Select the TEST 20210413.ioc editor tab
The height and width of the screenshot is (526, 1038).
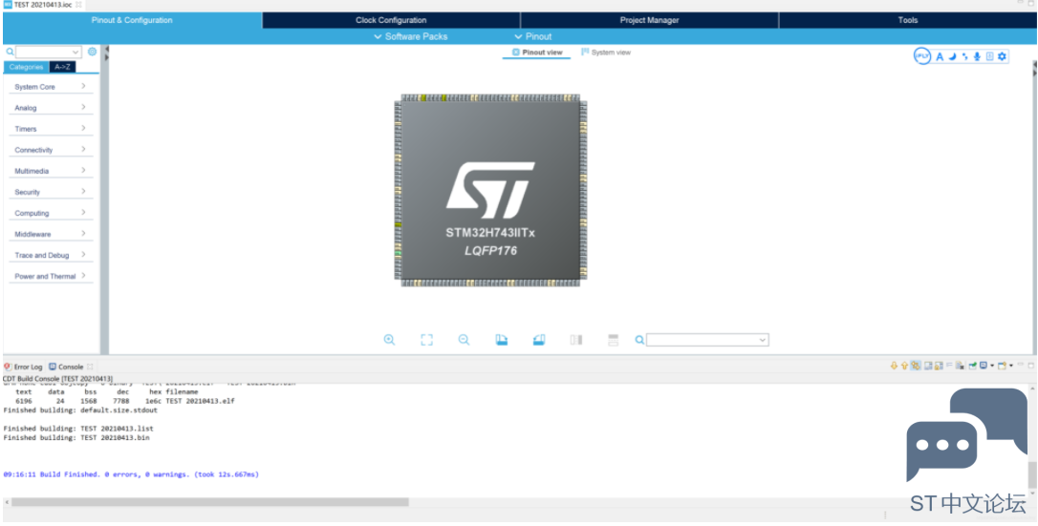(x=42, y=5)
